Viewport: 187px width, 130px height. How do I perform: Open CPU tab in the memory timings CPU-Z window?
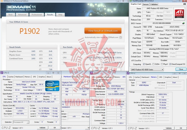pos(130,77)
